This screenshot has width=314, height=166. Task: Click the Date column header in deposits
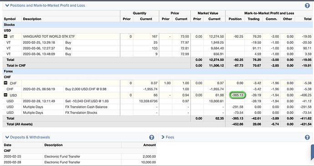point(8,145)
